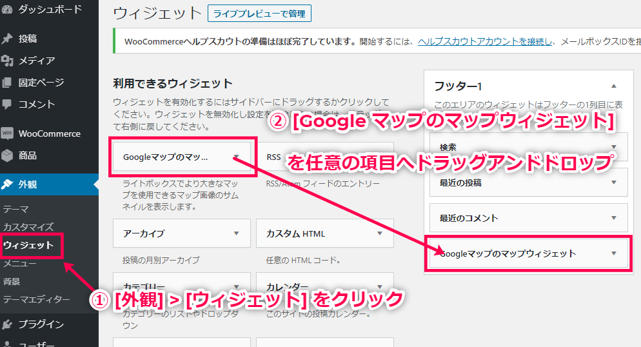Open the 背景 submenu item
This screenshot has width=641, height=347.
point(12,281)
